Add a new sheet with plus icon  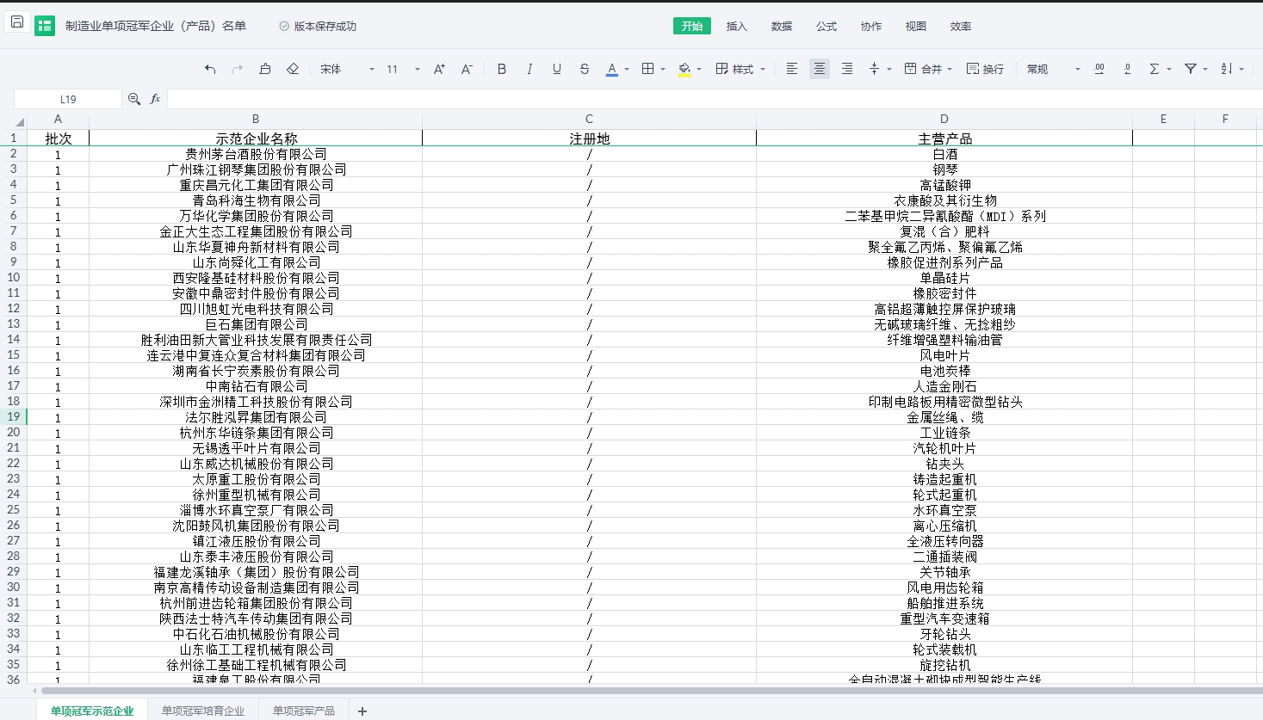pyautogui.click(x=362, y=711)
